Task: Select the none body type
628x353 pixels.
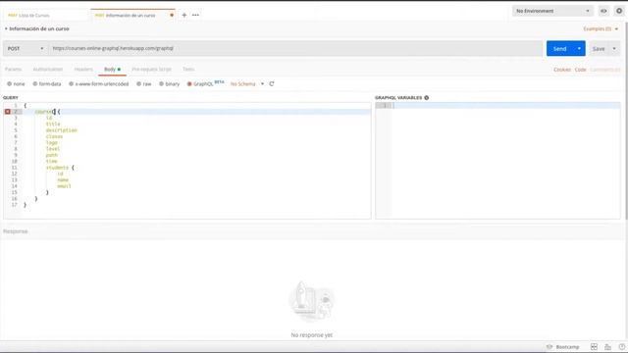Action: (16, 84)
